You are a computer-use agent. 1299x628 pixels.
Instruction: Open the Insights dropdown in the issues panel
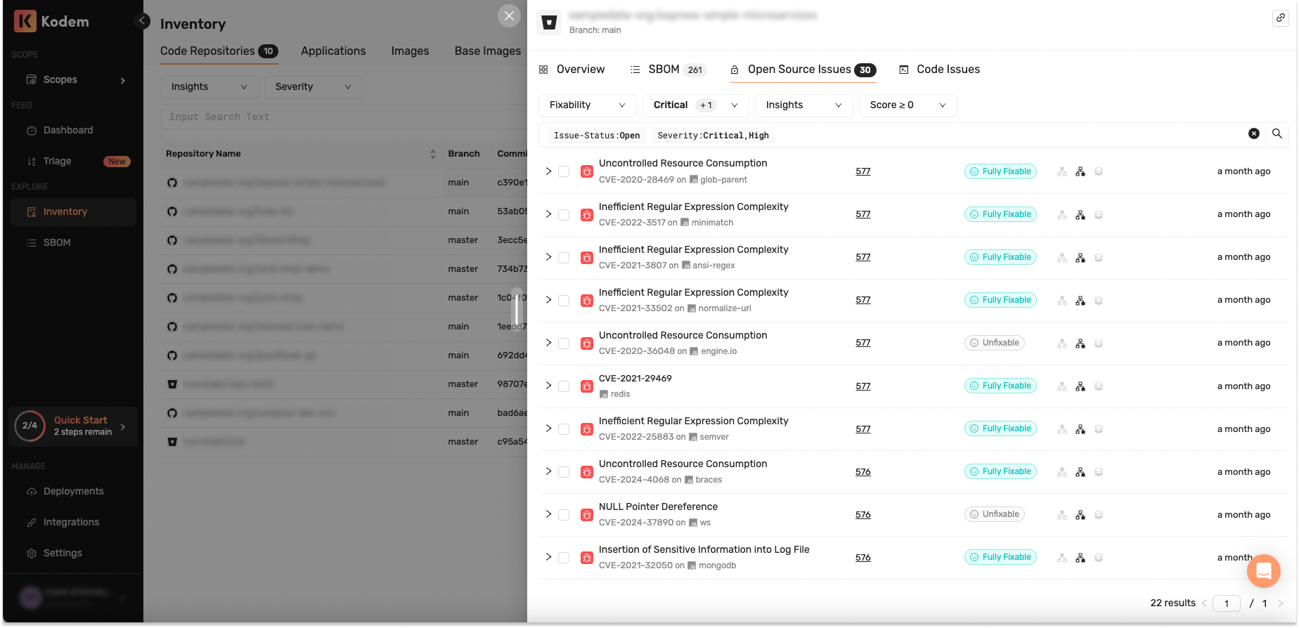[x=803, y=105]
